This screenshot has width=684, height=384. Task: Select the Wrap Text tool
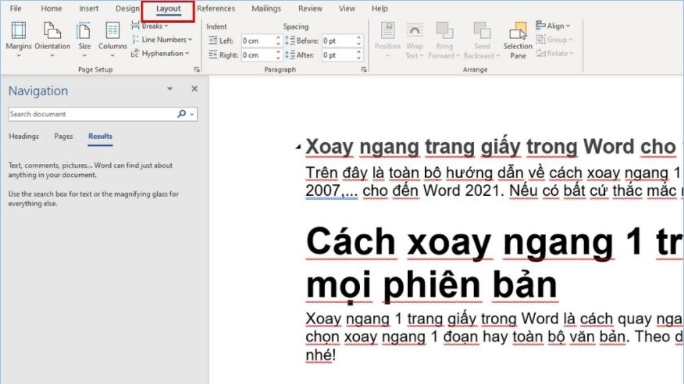414,39
